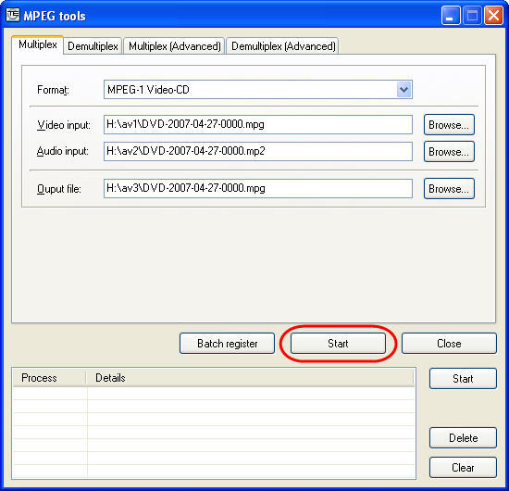Click the Close button beside Start
Viewport: 509px width, 491px height.
[x=449, y=343]
